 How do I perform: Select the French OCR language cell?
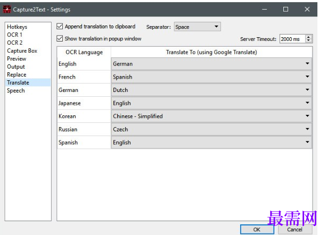tap(84, 77)
